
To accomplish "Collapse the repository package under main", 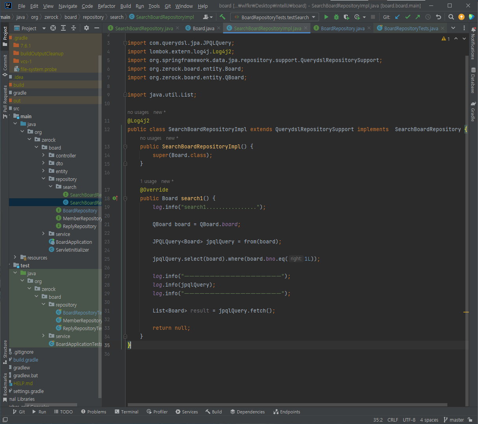I will coord(43,179).
